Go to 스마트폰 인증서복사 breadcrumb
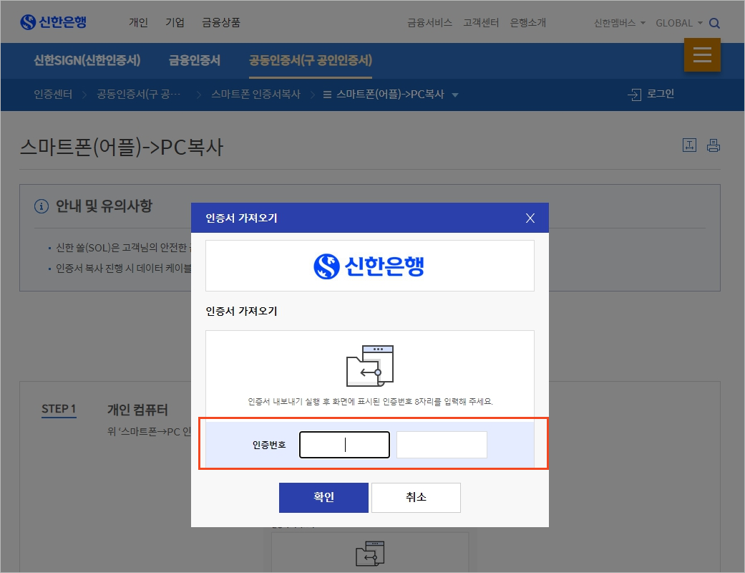The image size is (745, 573). point(255,94)
